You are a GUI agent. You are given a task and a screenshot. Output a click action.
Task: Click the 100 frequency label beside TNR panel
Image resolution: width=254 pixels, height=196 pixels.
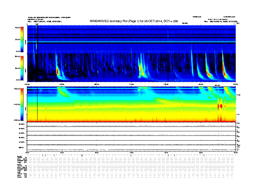coord(239,95)
